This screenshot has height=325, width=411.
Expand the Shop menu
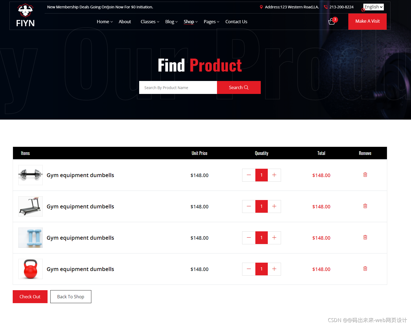click(x=191, y=22)
